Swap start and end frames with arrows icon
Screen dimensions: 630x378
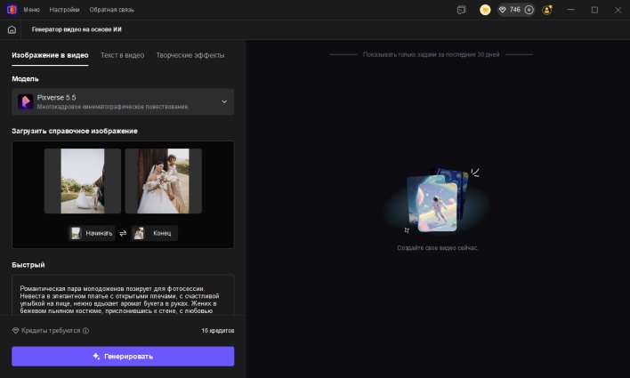tap(123, 233)
